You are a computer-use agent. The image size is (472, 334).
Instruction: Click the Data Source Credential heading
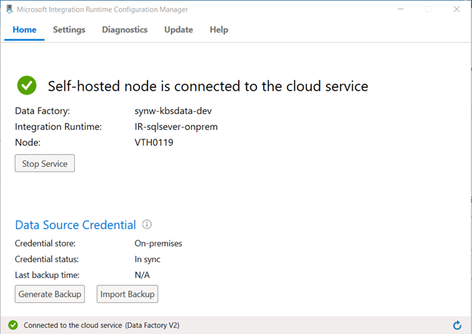tap(76, 225)
